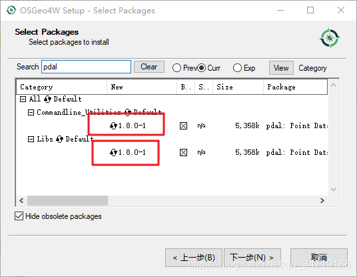The image size is (357, 277).
Task: Maximize the OSGeo4W Setup window
Action: pos(310,10)
